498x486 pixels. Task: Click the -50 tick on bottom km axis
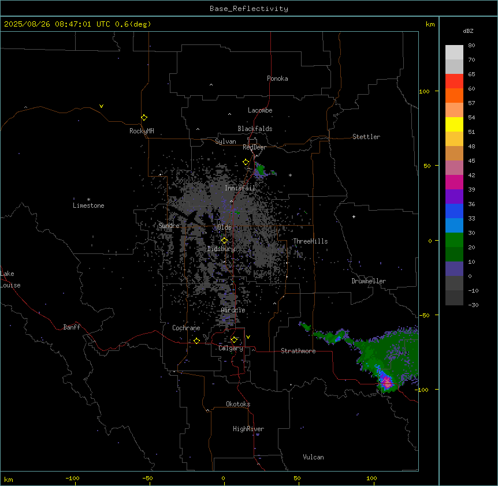pos(147,478)
